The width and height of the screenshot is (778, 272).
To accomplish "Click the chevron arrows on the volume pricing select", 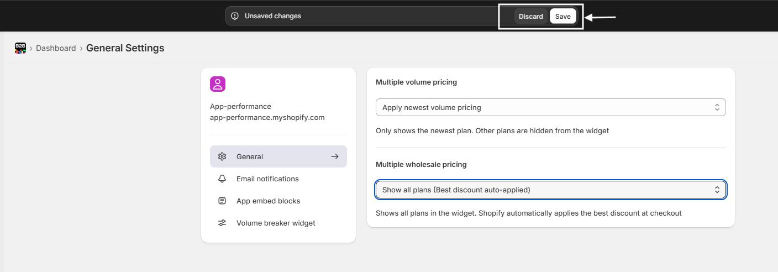I will (x=717, y=107).
